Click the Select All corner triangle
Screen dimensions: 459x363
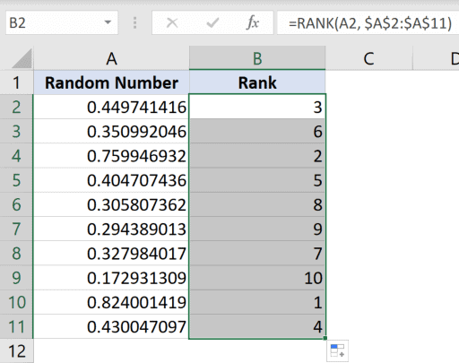tap(22, 58)
